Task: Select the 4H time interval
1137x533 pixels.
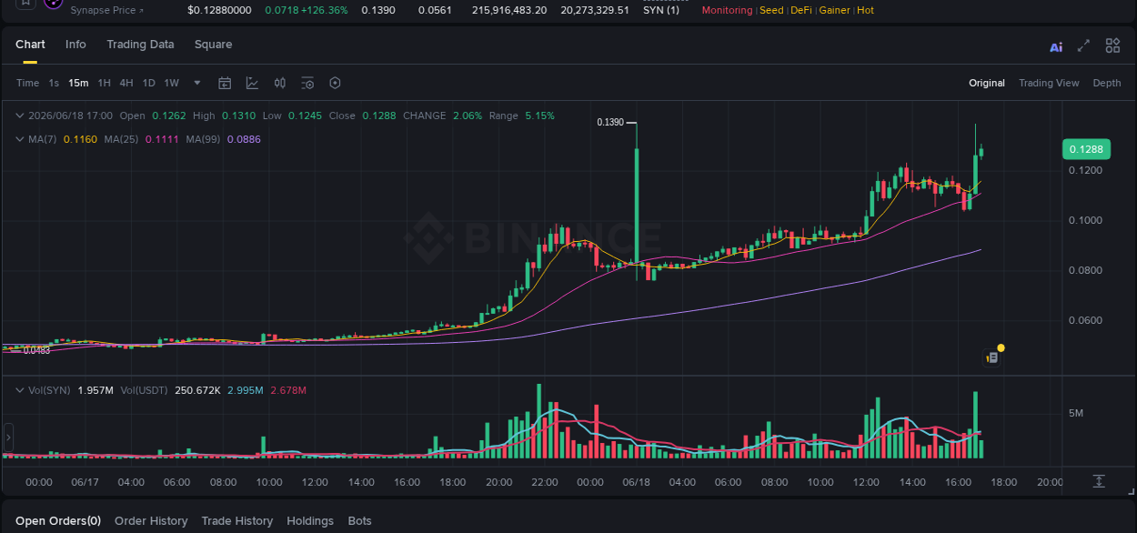Action: [x=126, y=83]
